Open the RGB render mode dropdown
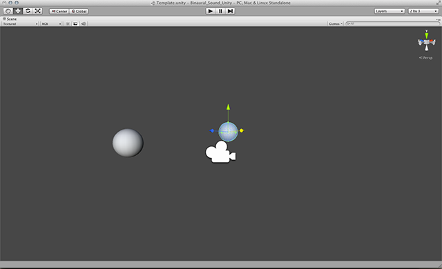 51,23
